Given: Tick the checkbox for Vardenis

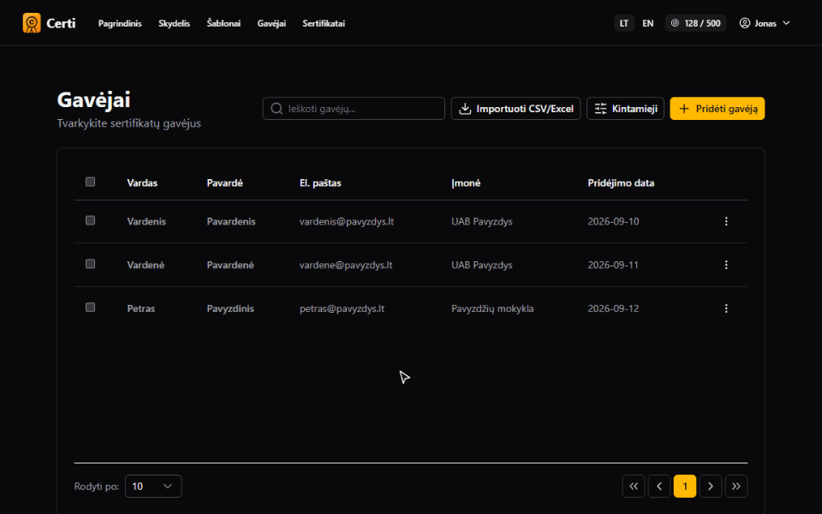Looking at the screenshot, I should [90, 221].
